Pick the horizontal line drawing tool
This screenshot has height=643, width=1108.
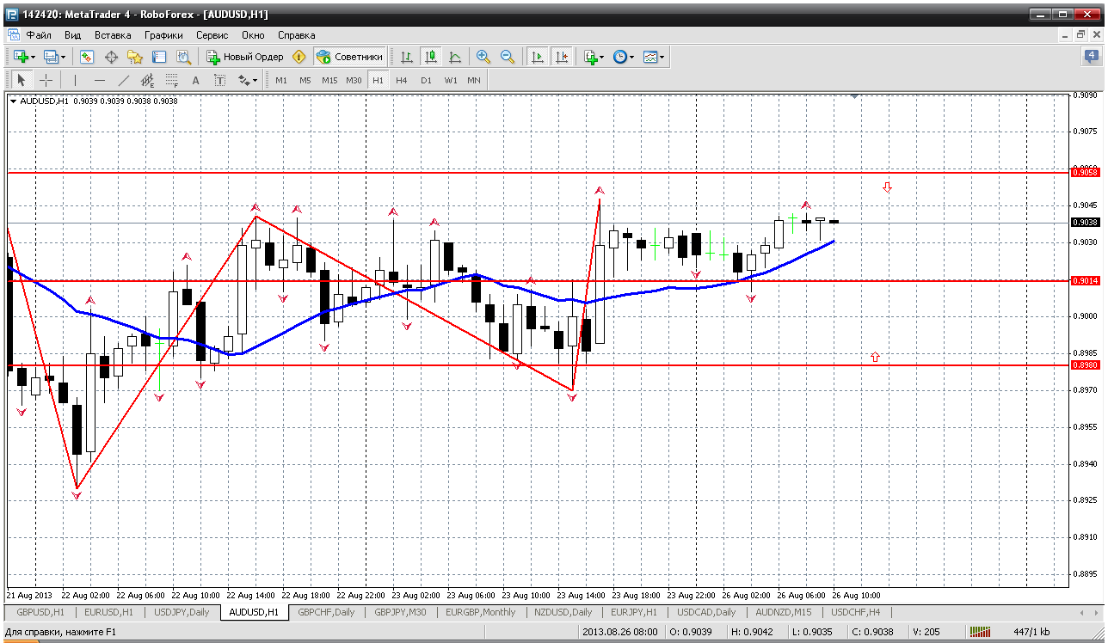point(99,80)
